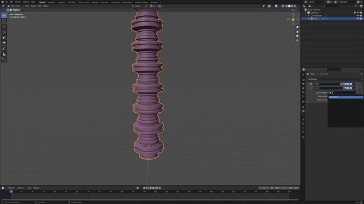Select the Rotate tool
Image resolution: width=364 pixels, height=204 pixels.
[x=4, y=32]
